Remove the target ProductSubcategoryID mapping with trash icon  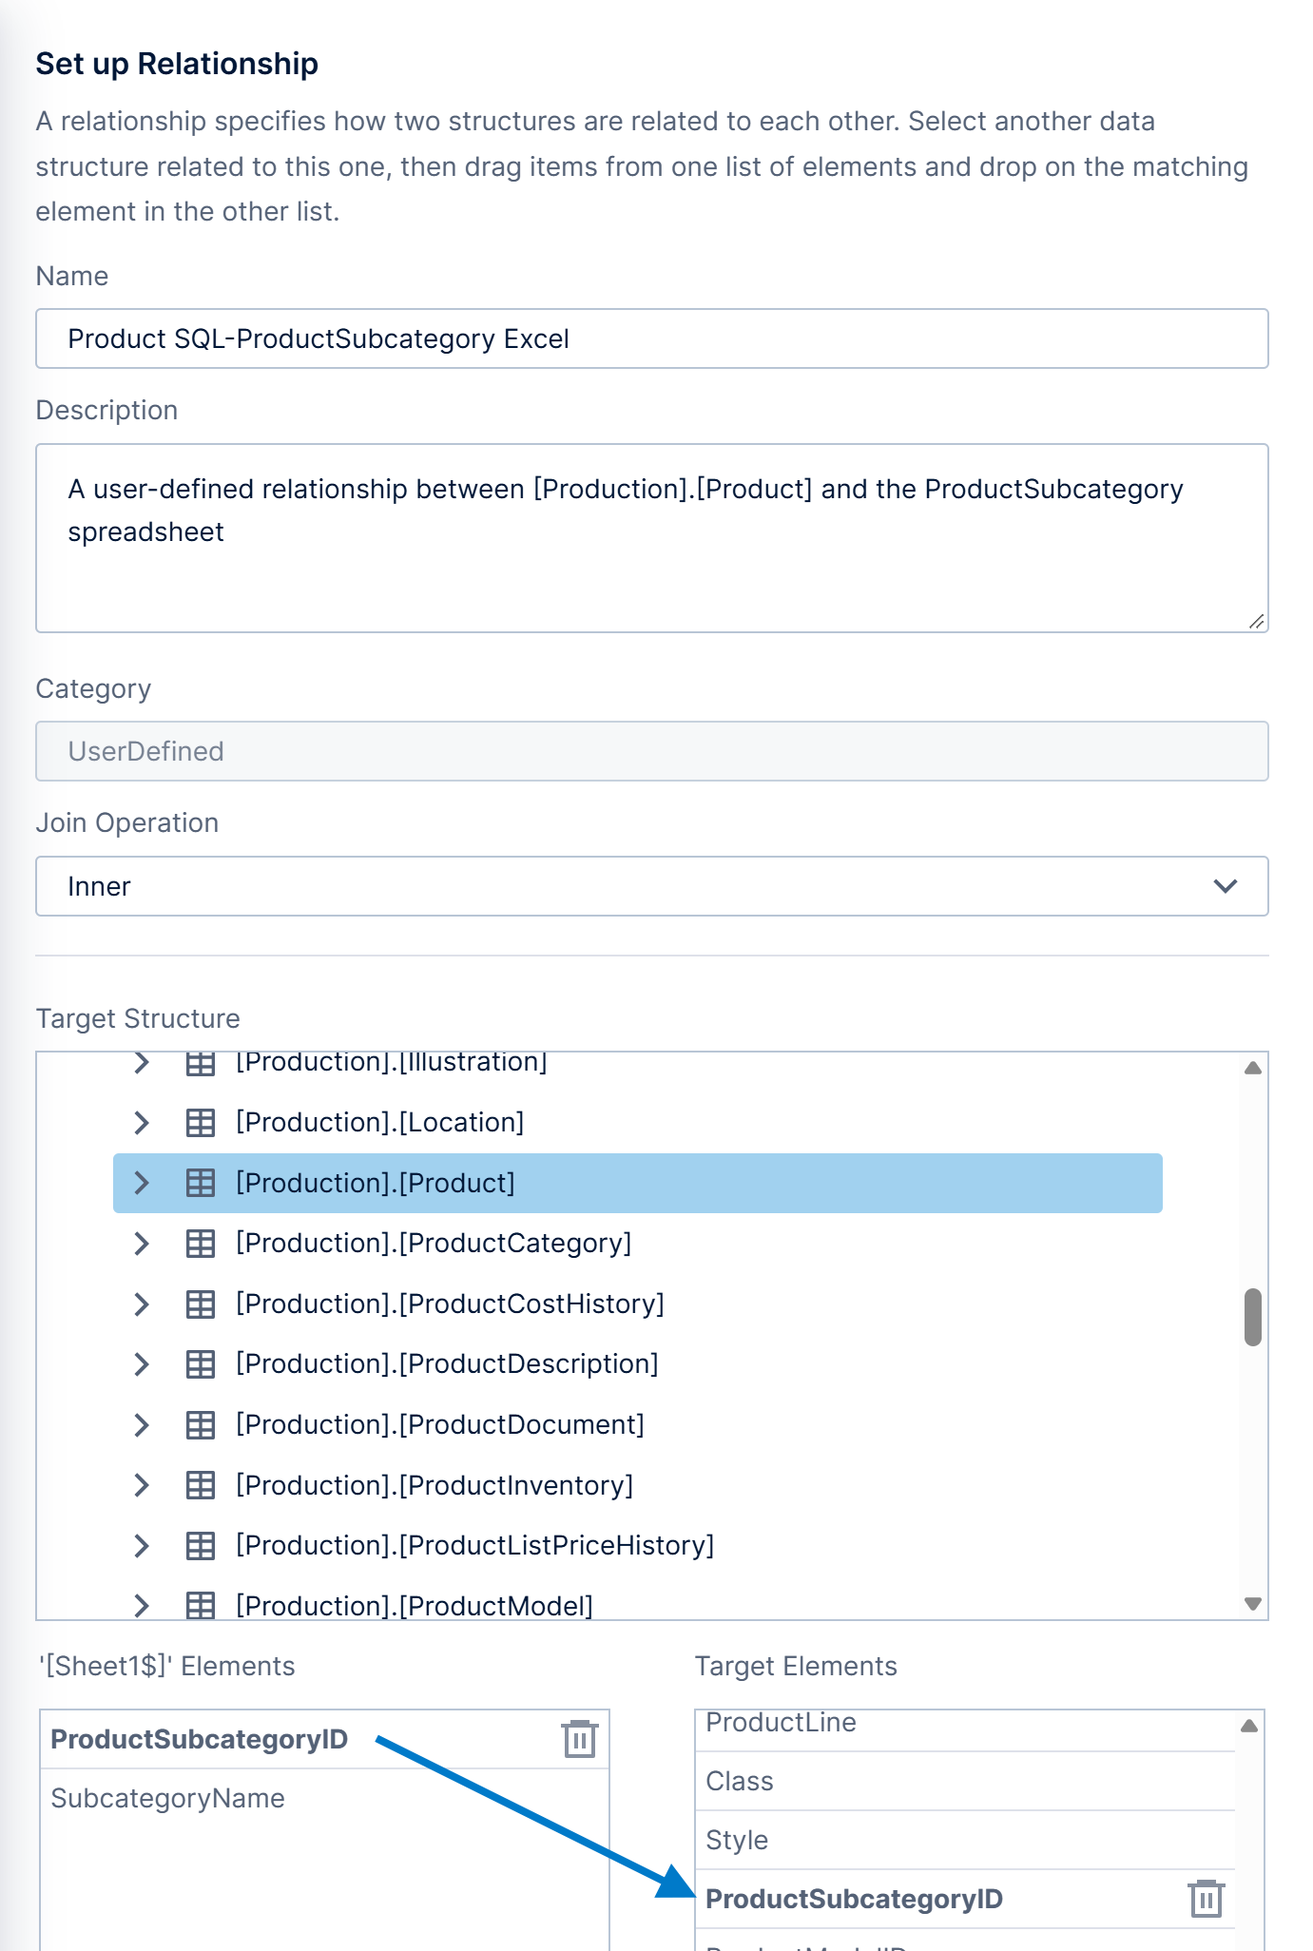[x=1206, y=1899]
